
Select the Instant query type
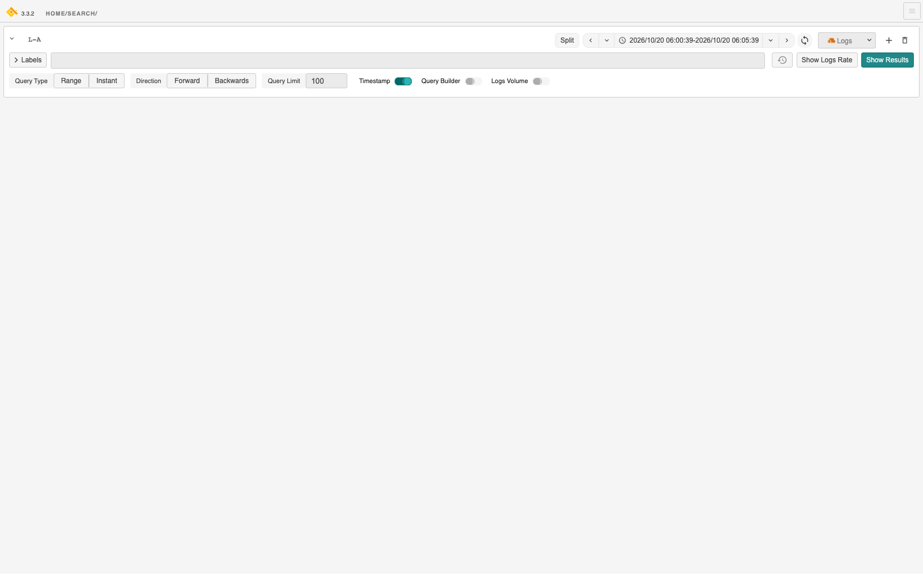(107, 81)
